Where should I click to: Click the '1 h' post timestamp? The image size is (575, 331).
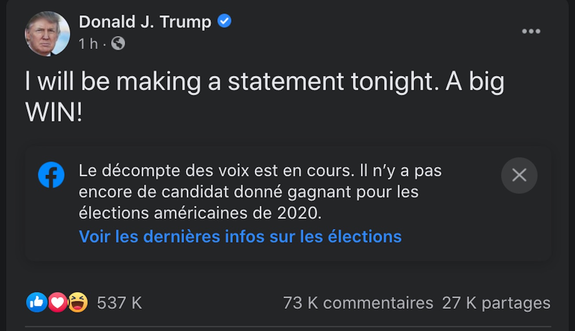point(88,44)
